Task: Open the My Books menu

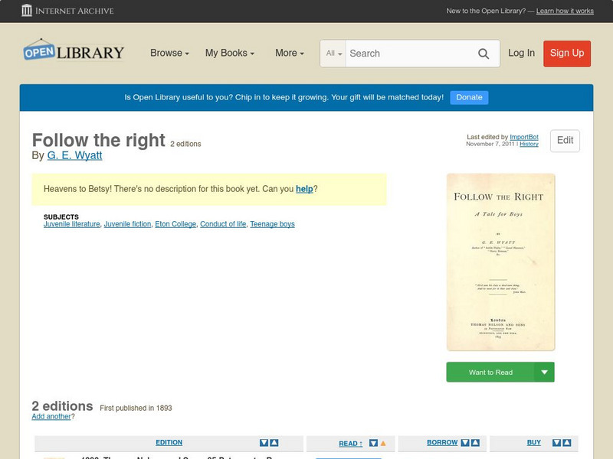Action: pos(231,54)
